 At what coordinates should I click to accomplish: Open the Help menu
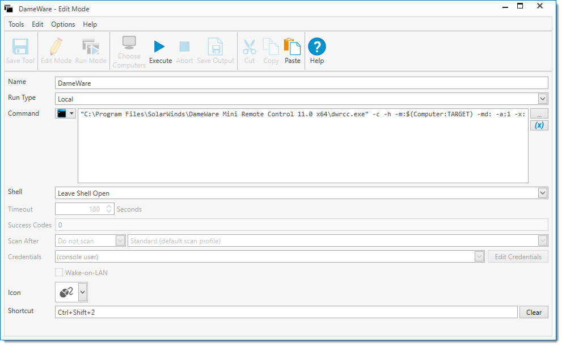(x=90, y=24)
